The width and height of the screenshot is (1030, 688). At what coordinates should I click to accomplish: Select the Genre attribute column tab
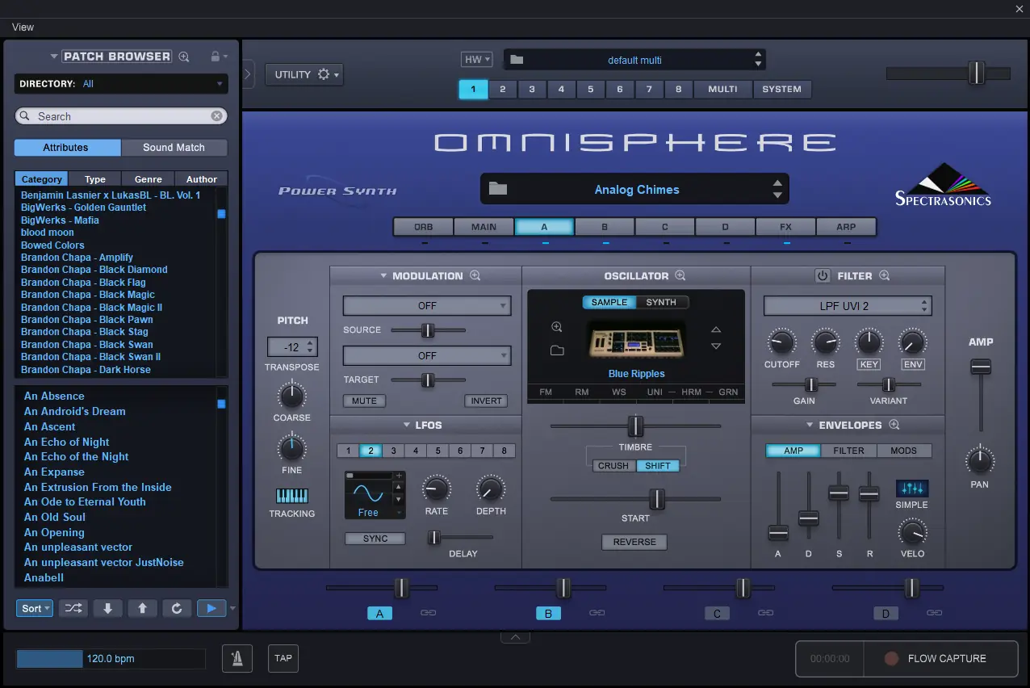coord(149,179)
